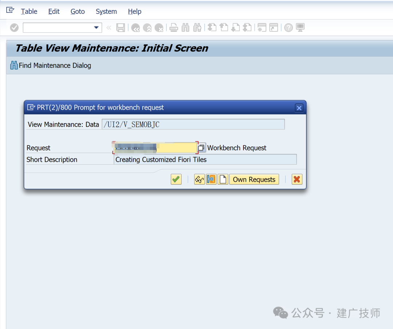Screen dimensions: 393x329
Task: Go to First Page icon
Action: point(212,28)
